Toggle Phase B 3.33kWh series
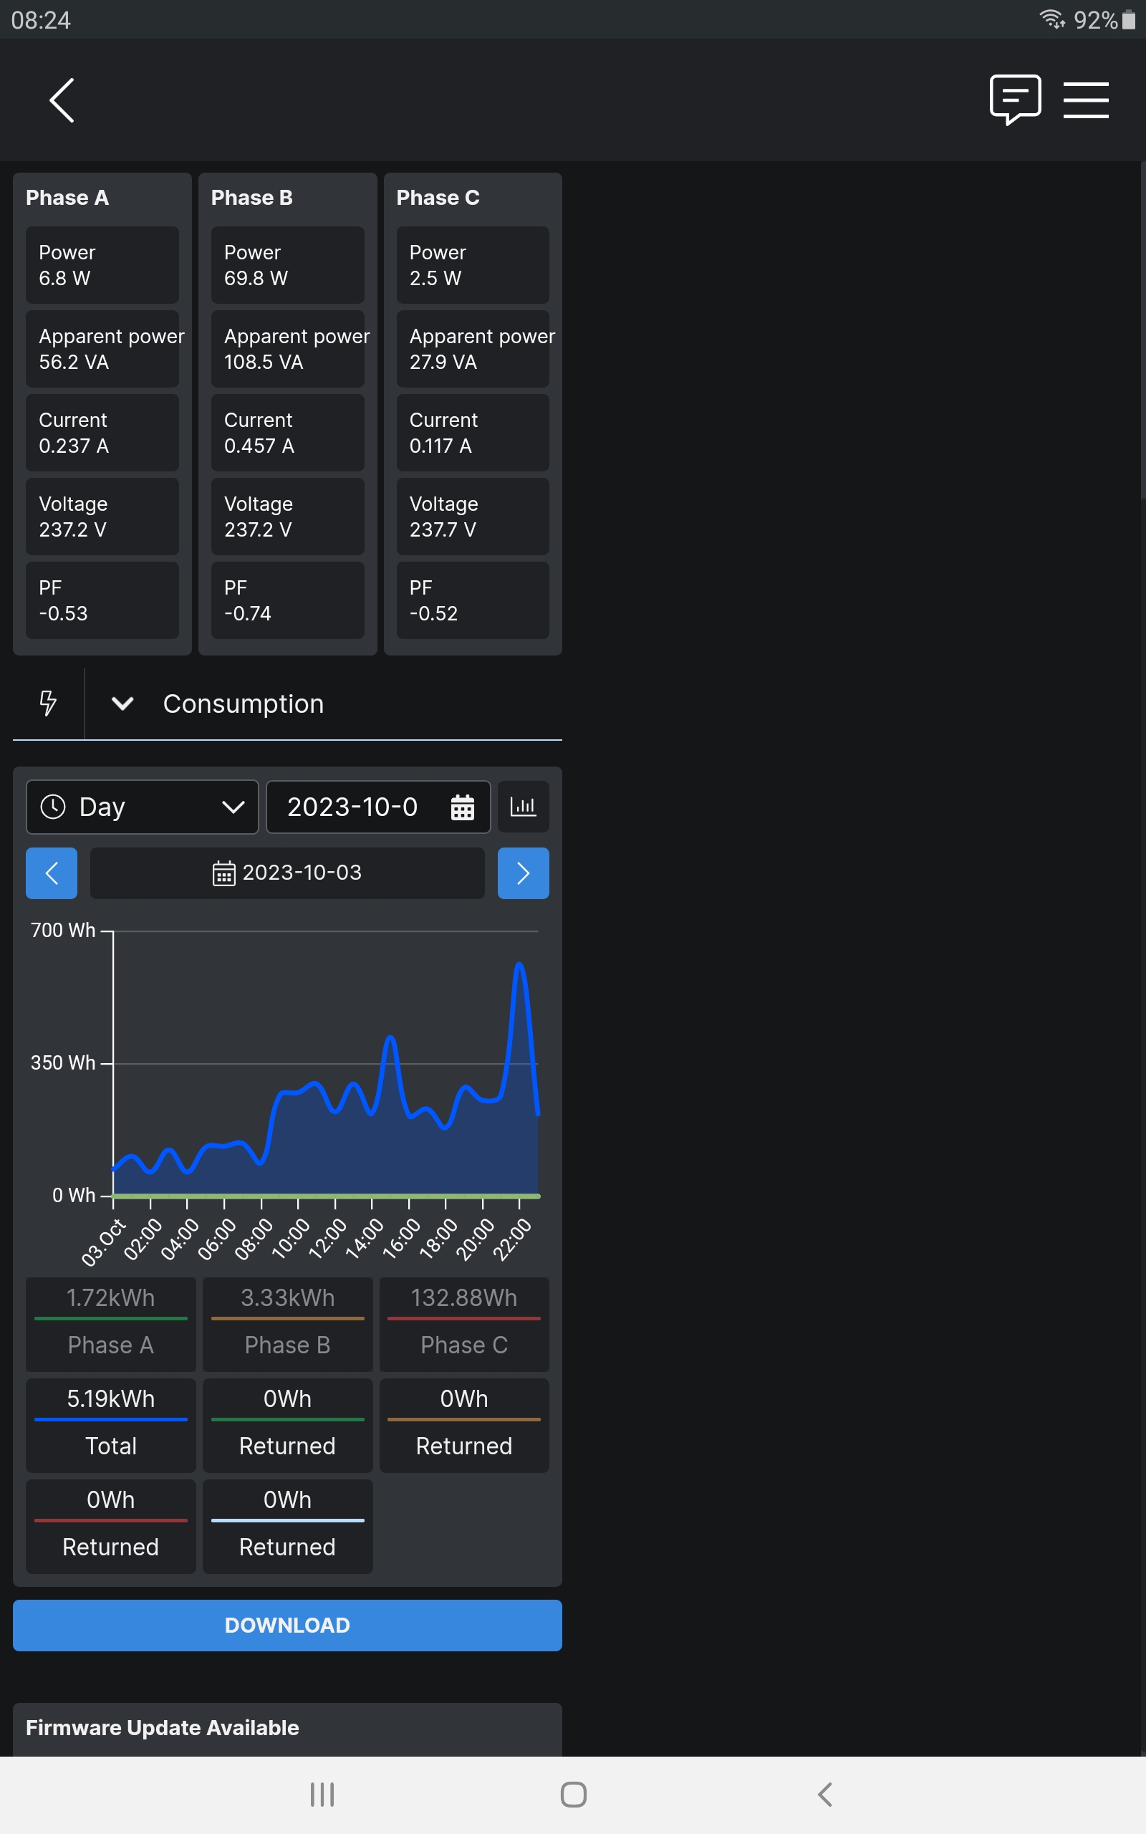This screenshot has height=1834, width=1146. tap(287, 1323)
